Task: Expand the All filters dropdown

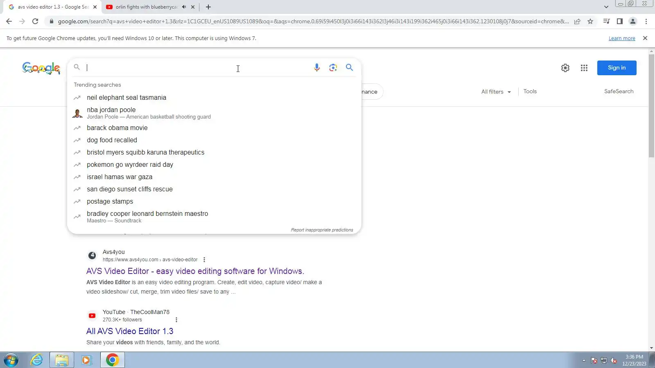Action: tap(496, 92)
